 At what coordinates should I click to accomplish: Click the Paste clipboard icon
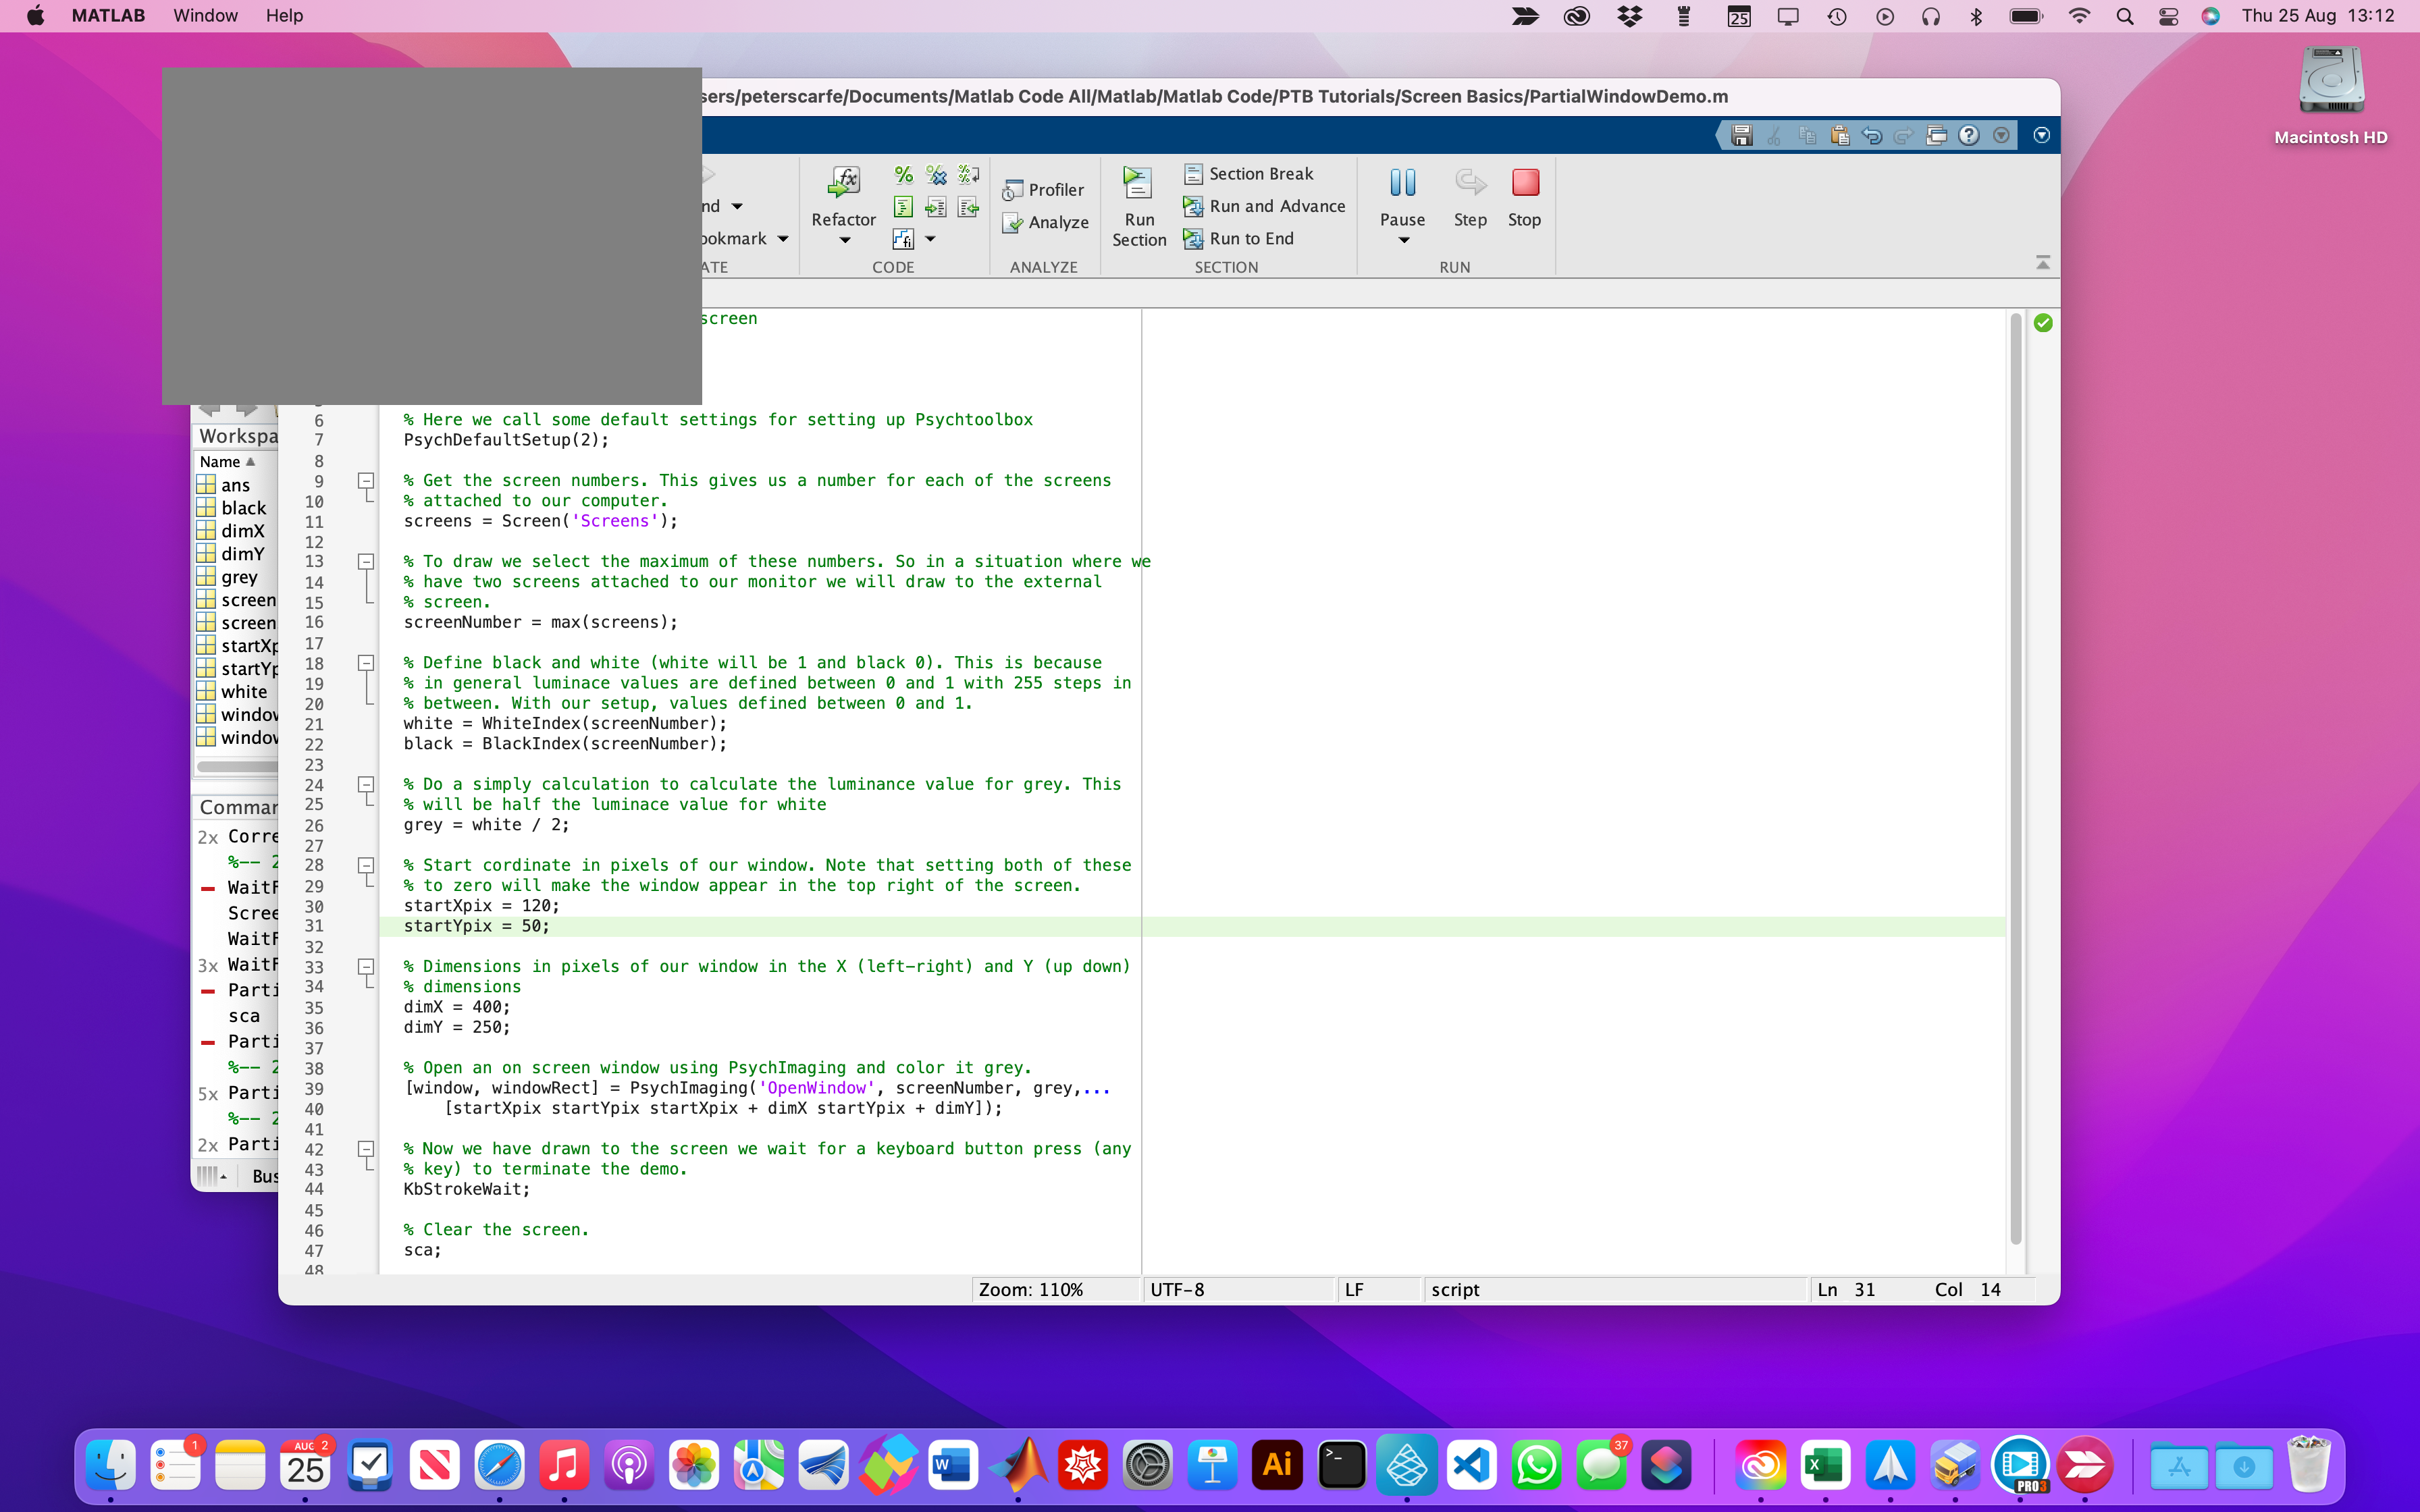tap(1839, 135)
